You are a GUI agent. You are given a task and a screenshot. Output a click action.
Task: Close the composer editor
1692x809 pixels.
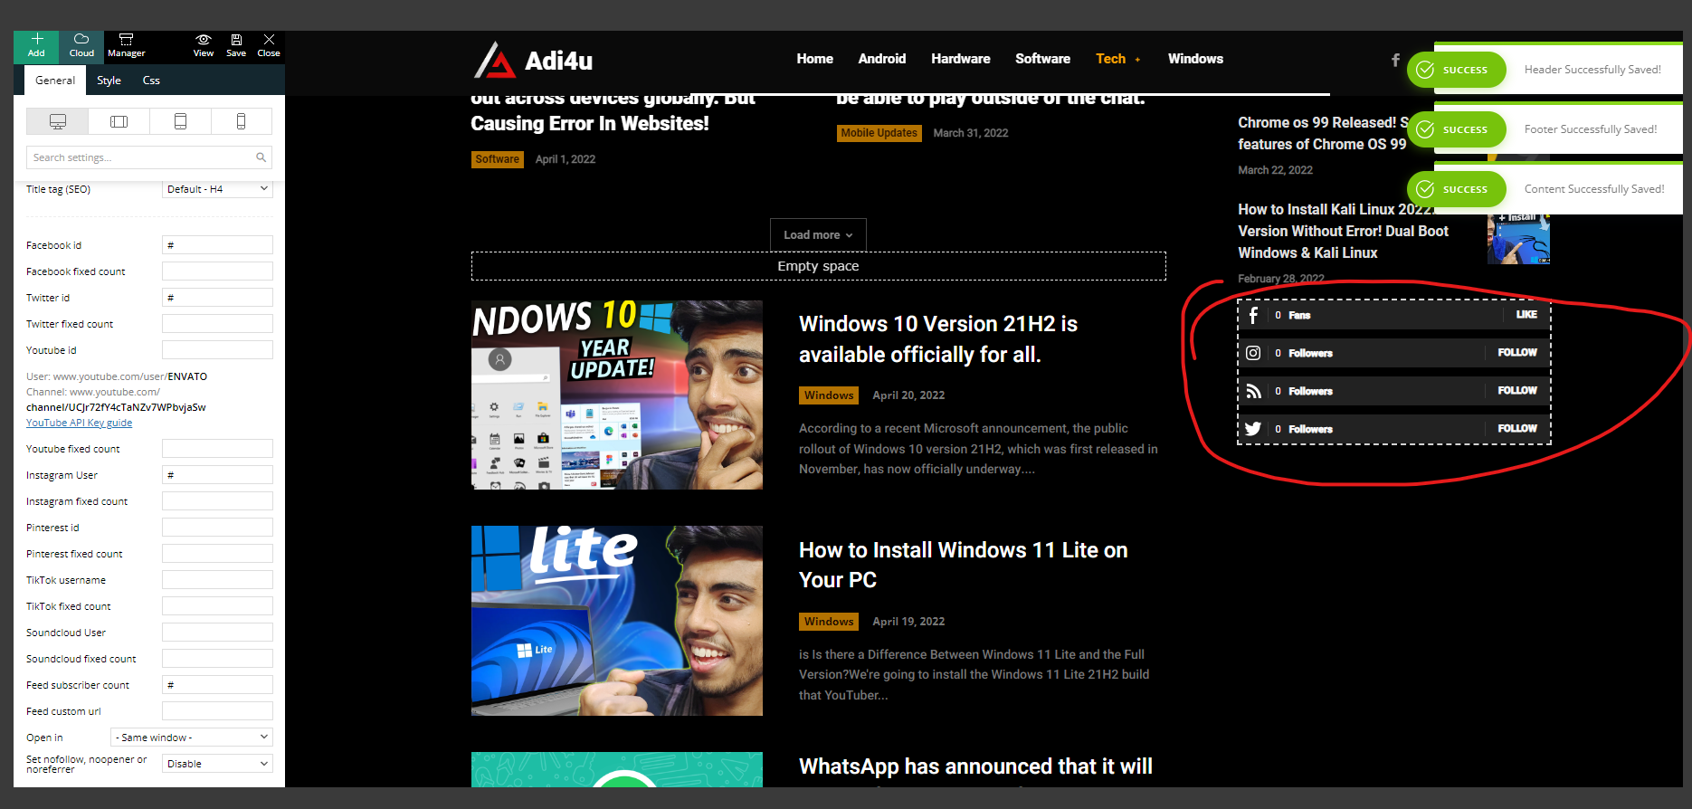tap(269, 46)
